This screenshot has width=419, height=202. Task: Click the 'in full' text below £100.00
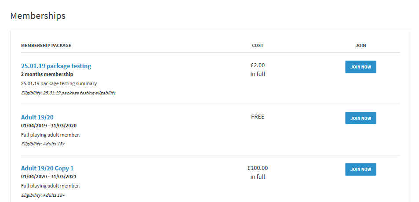[258, 177]
